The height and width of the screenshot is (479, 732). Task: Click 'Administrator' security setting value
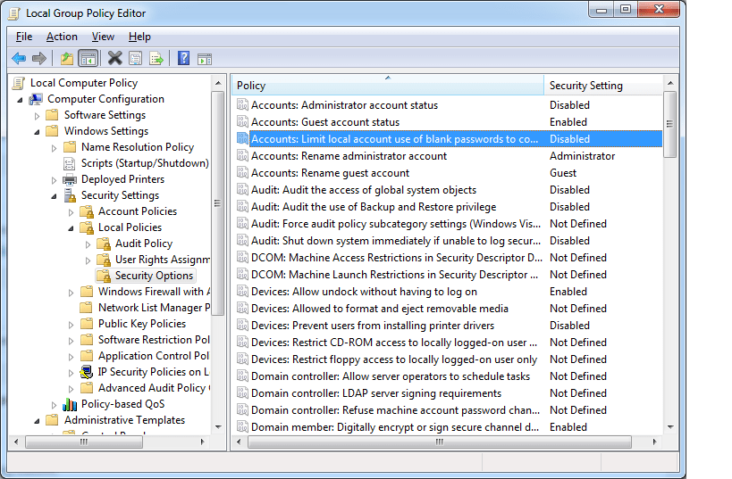click(582, 155)
